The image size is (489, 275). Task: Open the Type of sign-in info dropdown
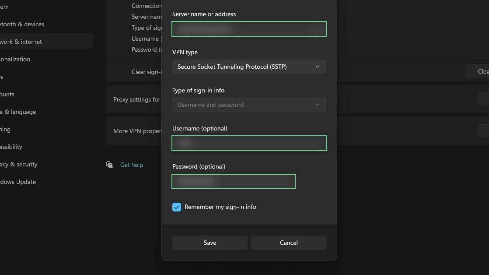click(249, 105)
